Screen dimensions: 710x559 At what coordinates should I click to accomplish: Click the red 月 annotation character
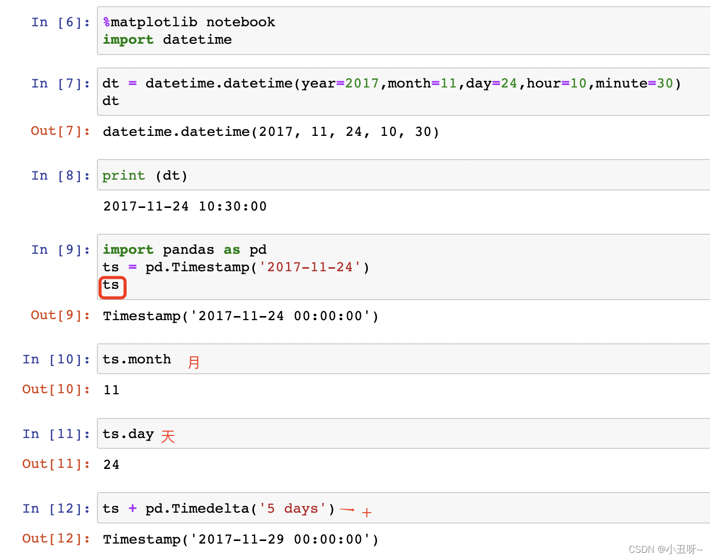tap(194, 362)
